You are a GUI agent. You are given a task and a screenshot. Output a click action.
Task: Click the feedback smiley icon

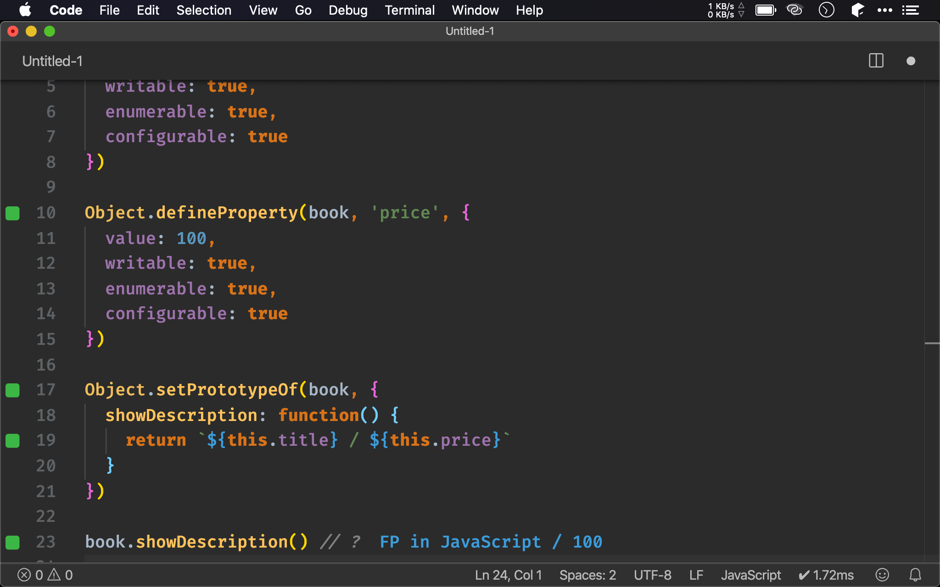click(x=882, y=575)
